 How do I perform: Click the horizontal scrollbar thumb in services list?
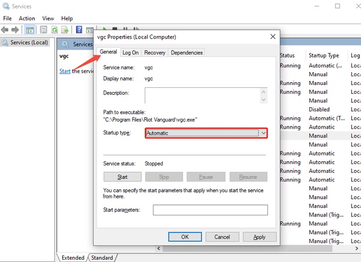(248, 249)
